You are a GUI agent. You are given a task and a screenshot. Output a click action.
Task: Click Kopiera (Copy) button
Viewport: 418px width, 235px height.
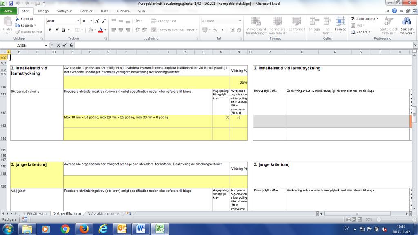(25, 25)
